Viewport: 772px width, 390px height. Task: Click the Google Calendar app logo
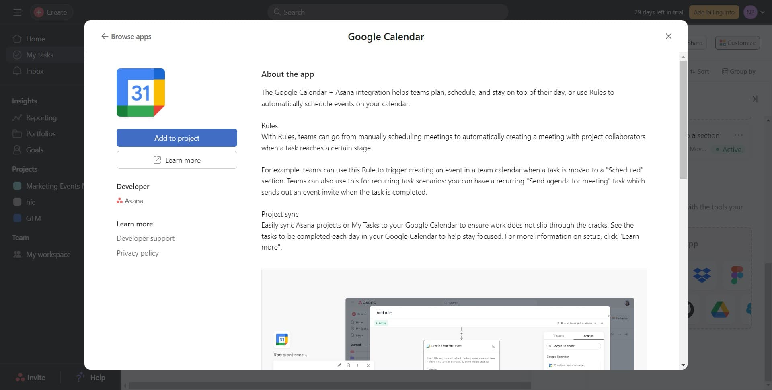coord(140,92)
